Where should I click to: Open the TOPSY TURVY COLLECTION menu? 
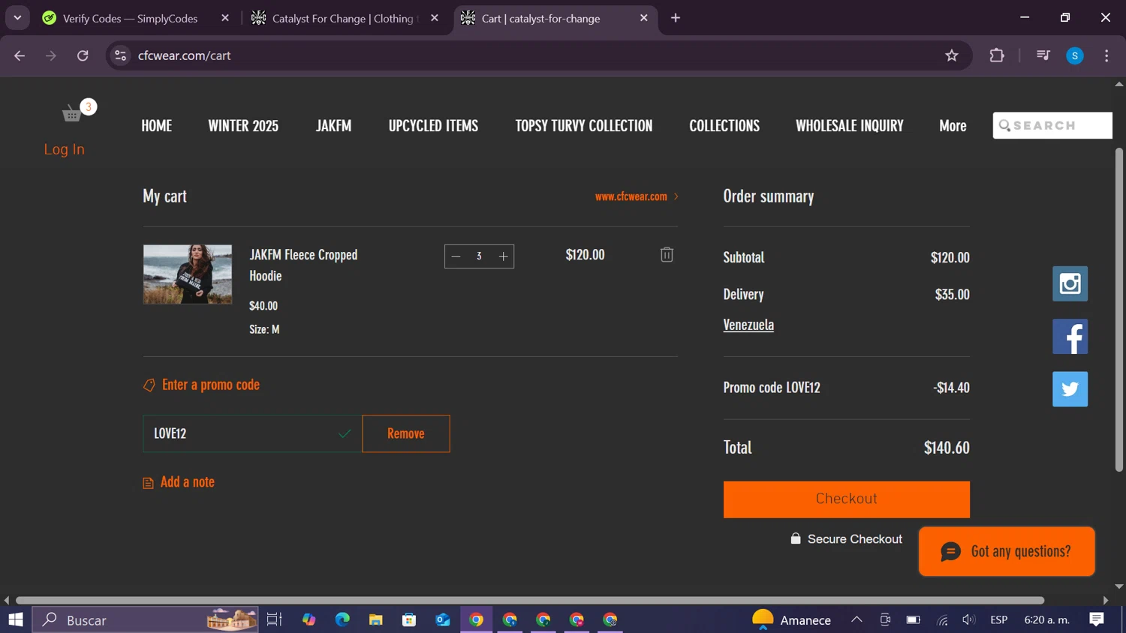pyautogui.click(x=584, y=126)
